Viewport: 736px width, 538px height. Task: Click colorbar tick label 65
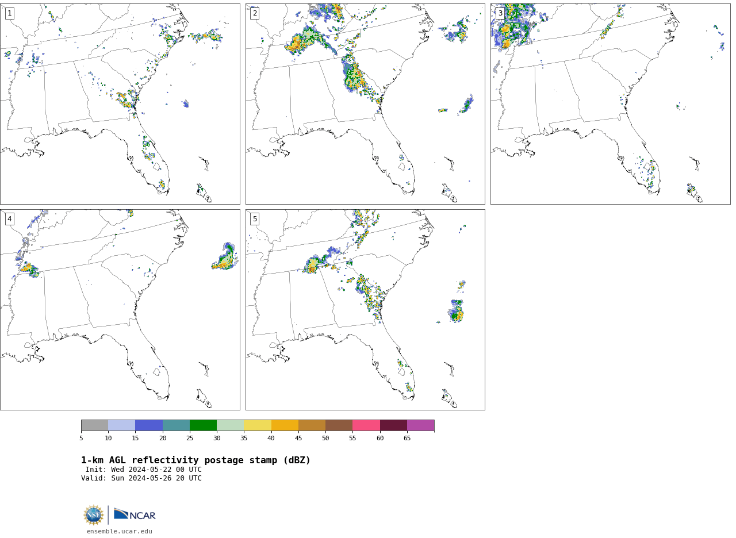pos(407,439)
